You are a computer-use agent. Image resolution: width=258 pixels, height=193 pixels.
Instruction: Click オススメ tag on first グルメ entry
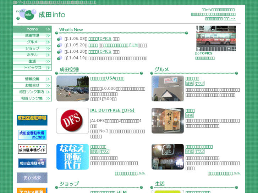(199, 83)
